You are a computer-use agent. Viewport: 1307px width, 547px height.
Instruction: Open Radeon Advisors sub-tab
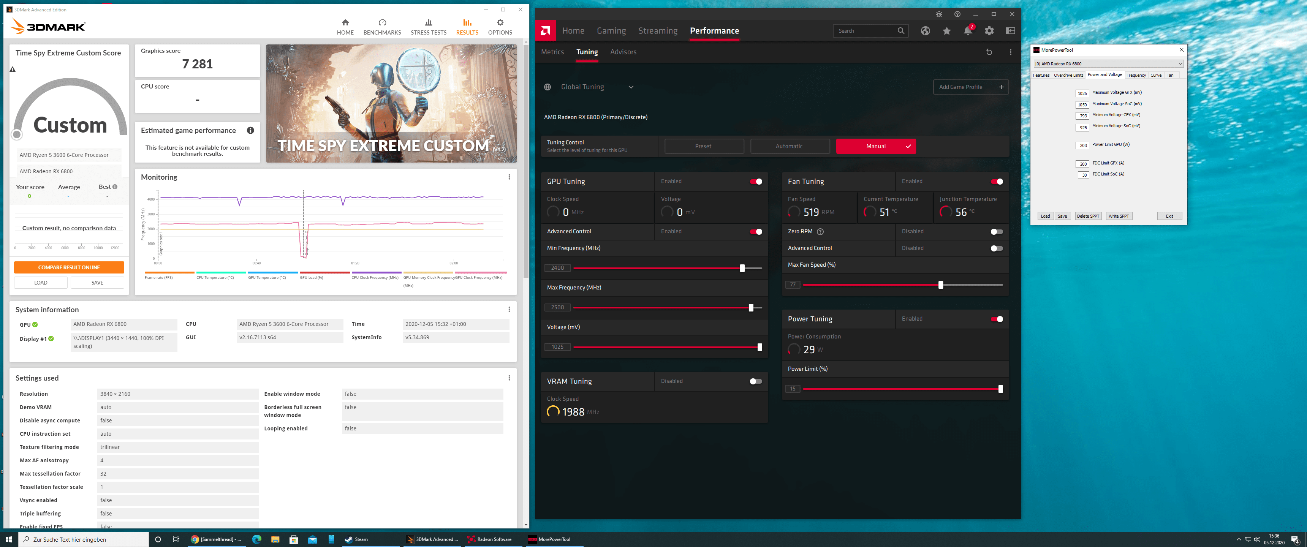coord(623,52)
